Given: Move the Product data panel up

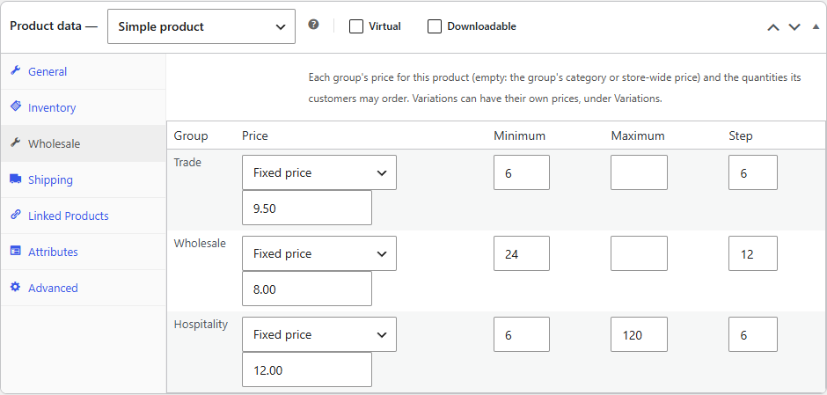Looking at the screenshot, I should 773,27.
